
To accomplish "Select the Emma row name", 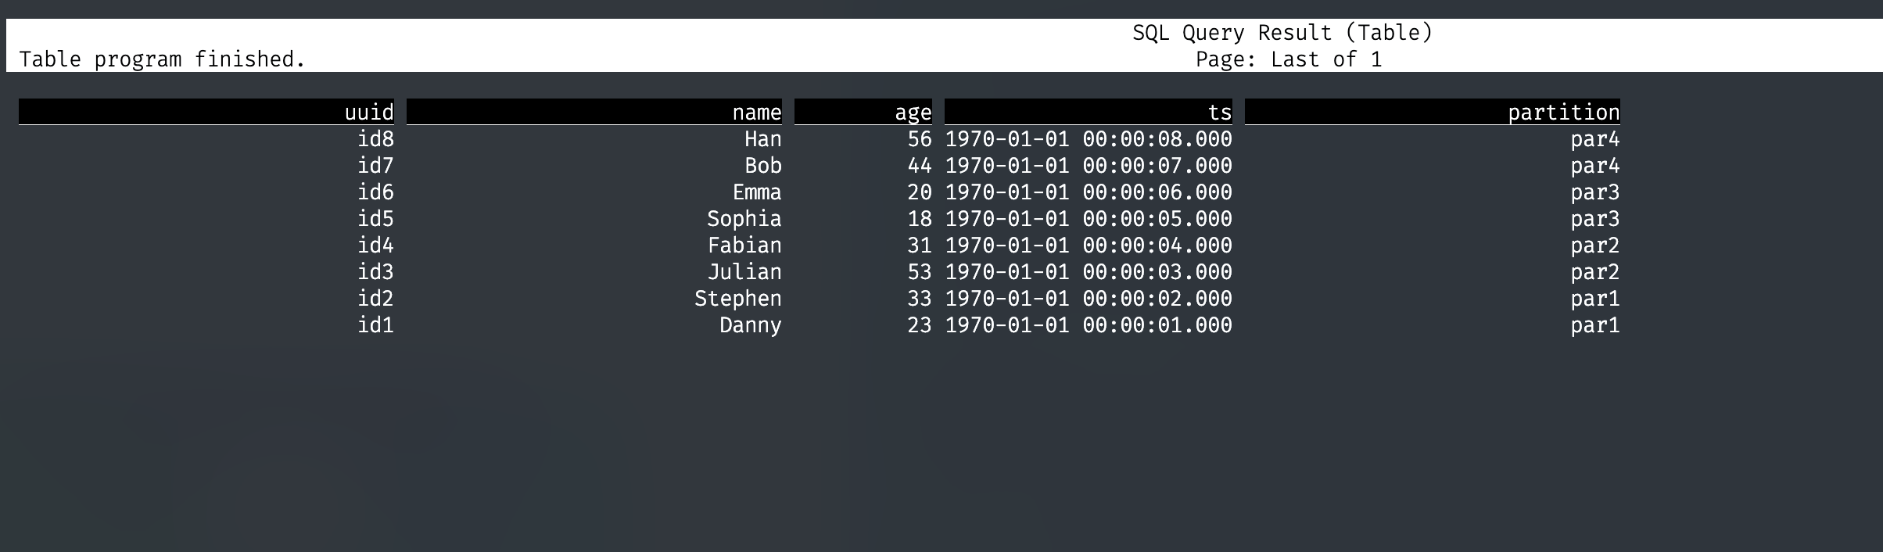I will (x=757, y=192).
